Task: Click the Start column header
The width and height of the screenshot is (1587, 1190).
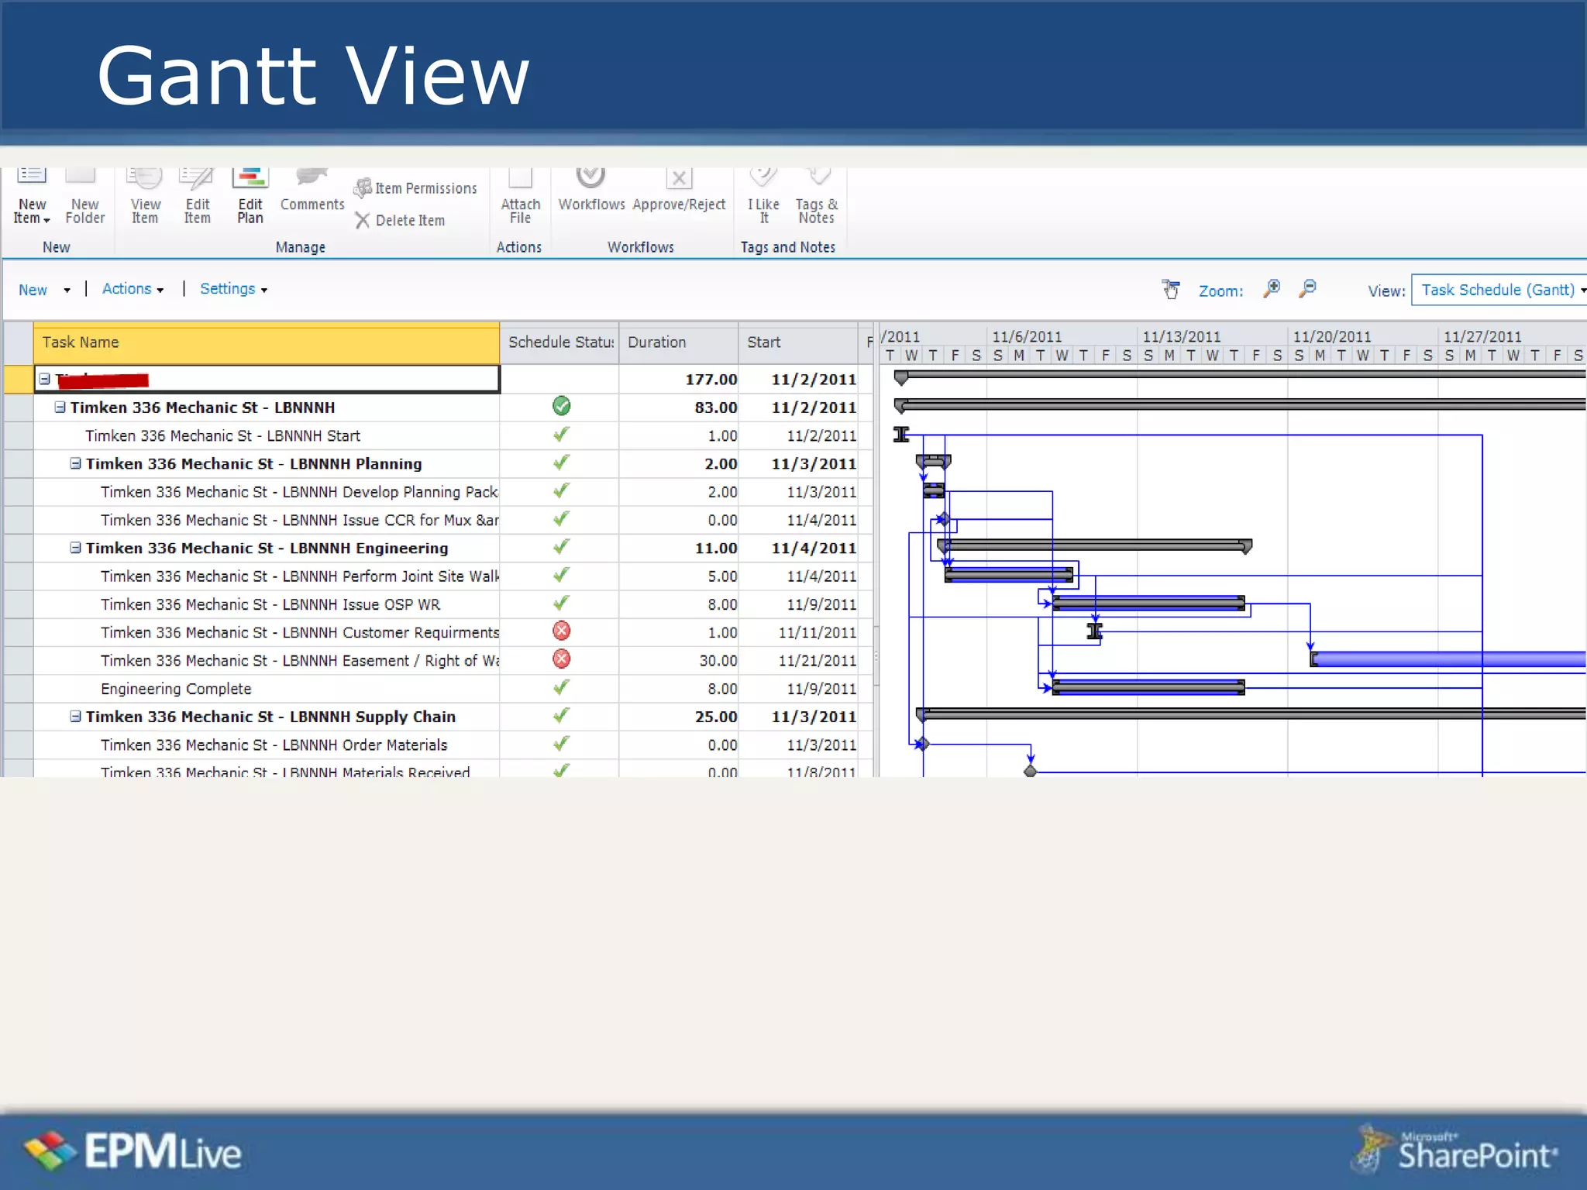Action: click(798, 342)
